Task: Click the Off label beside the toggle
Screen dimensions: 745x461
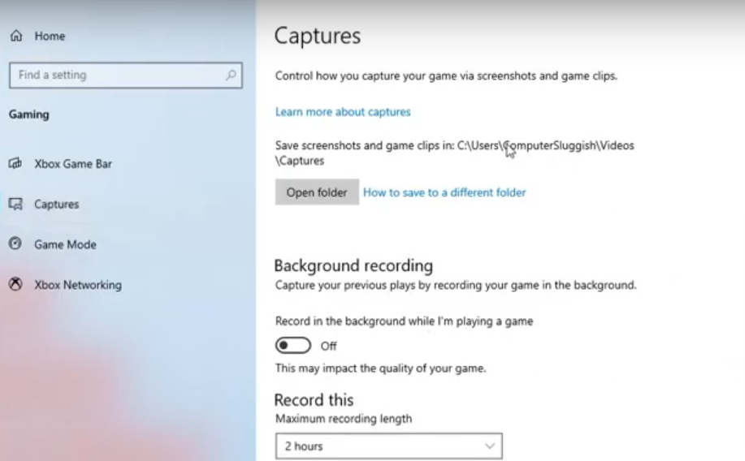Action: pyautogui.click(x=328, y=346)
